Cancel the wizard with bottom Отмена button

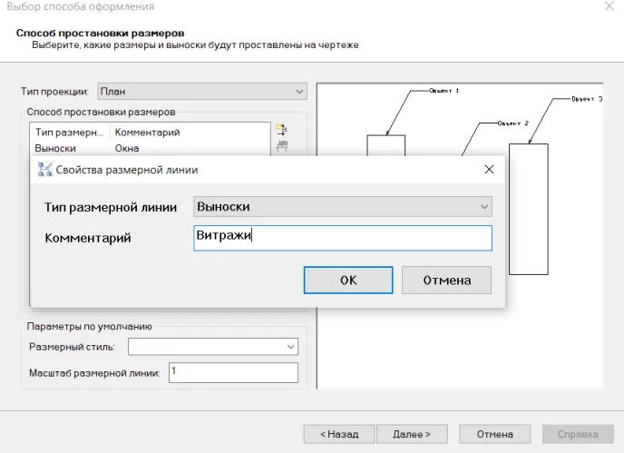point(495,434)
